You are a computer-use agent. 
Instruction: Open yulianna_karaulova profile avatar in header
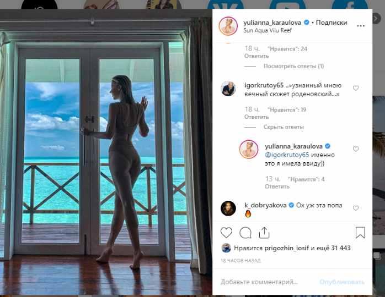tap(228, 26)
